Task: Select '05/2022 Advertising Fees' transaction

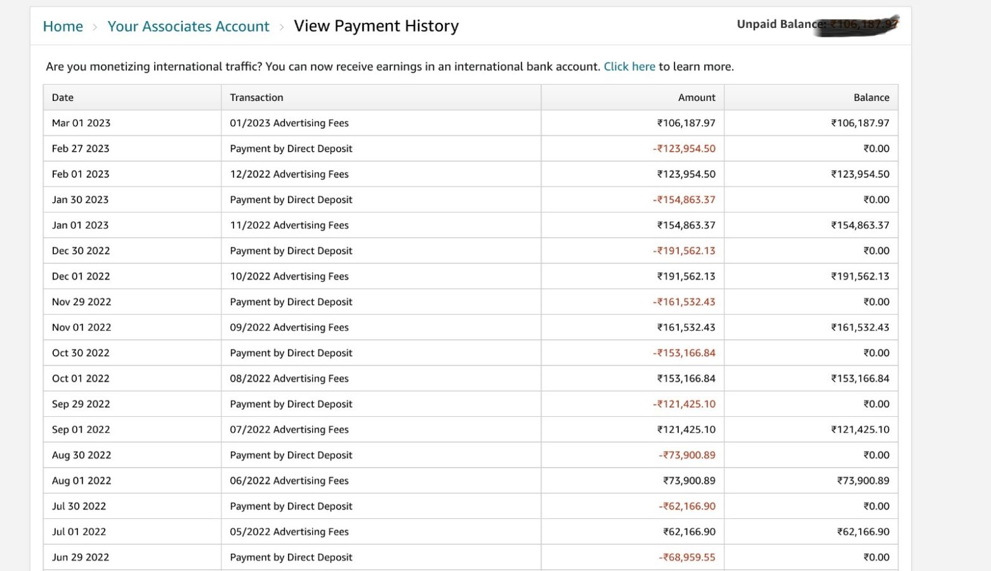Action: [x=289, y=532]
